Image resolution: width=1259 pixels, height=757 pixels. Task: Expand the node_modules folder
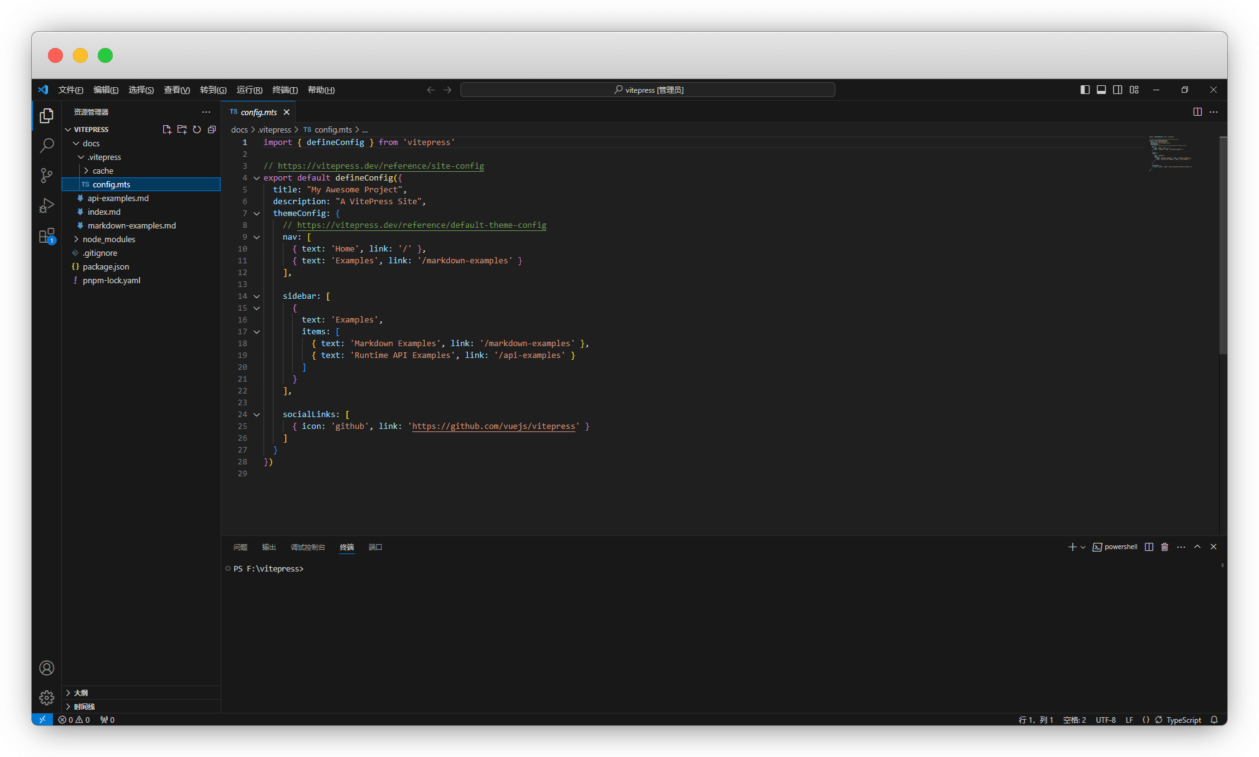point(108,239)
